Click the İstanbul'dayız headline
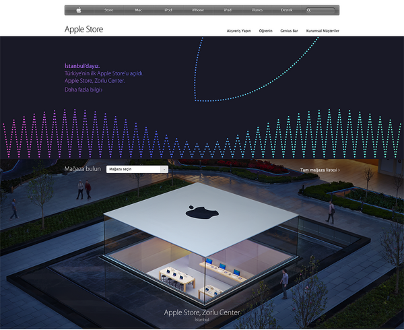404x330 pixels. pyautogui.click(x=82, y=66)
